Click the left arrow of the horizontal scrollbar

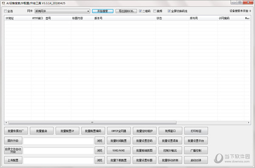(x=6, y=122)
